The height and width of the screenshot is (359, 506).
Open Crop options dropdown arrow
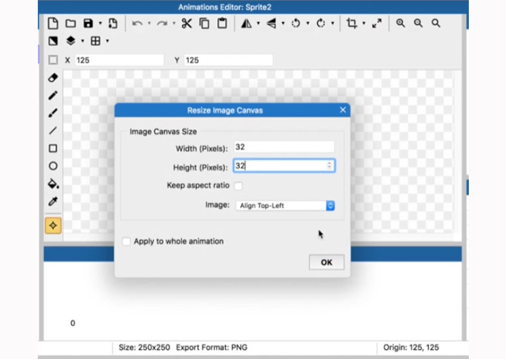click(363, 23)
